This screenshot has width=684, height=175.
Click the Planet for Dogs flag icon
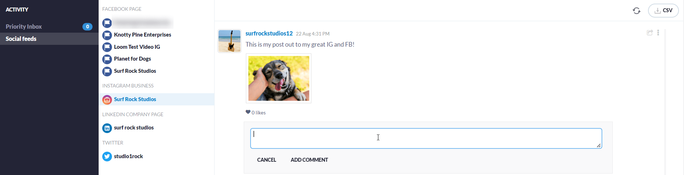pos(107,59)
